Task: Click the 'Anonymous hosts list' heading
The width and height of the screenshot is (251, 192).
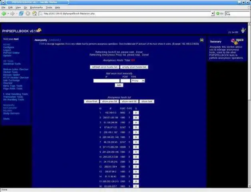Action: (119, 97)
